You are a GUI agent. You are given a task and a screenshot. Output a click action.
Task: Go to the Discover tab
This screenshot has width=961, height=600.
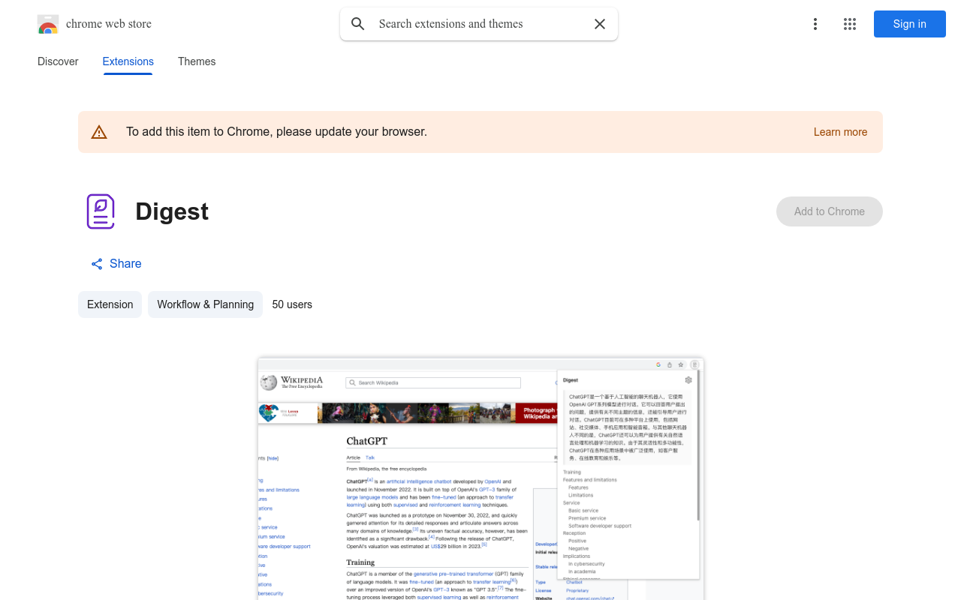(58, 61)
